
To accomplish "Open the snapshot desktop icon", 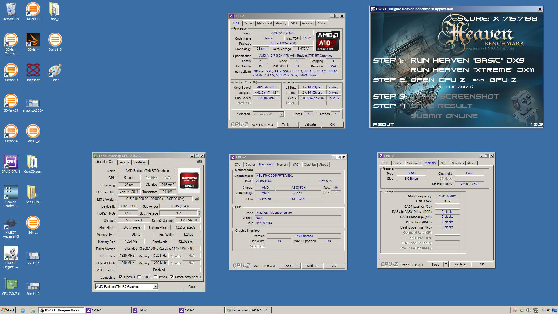I will point(33,73).
